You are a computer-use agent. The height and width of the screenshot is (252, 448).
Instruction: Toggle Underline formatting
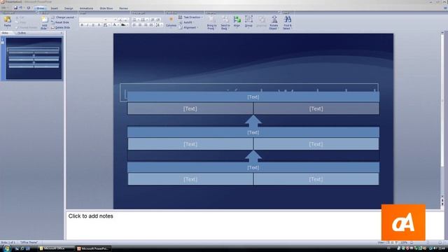(x=93, y=25)
